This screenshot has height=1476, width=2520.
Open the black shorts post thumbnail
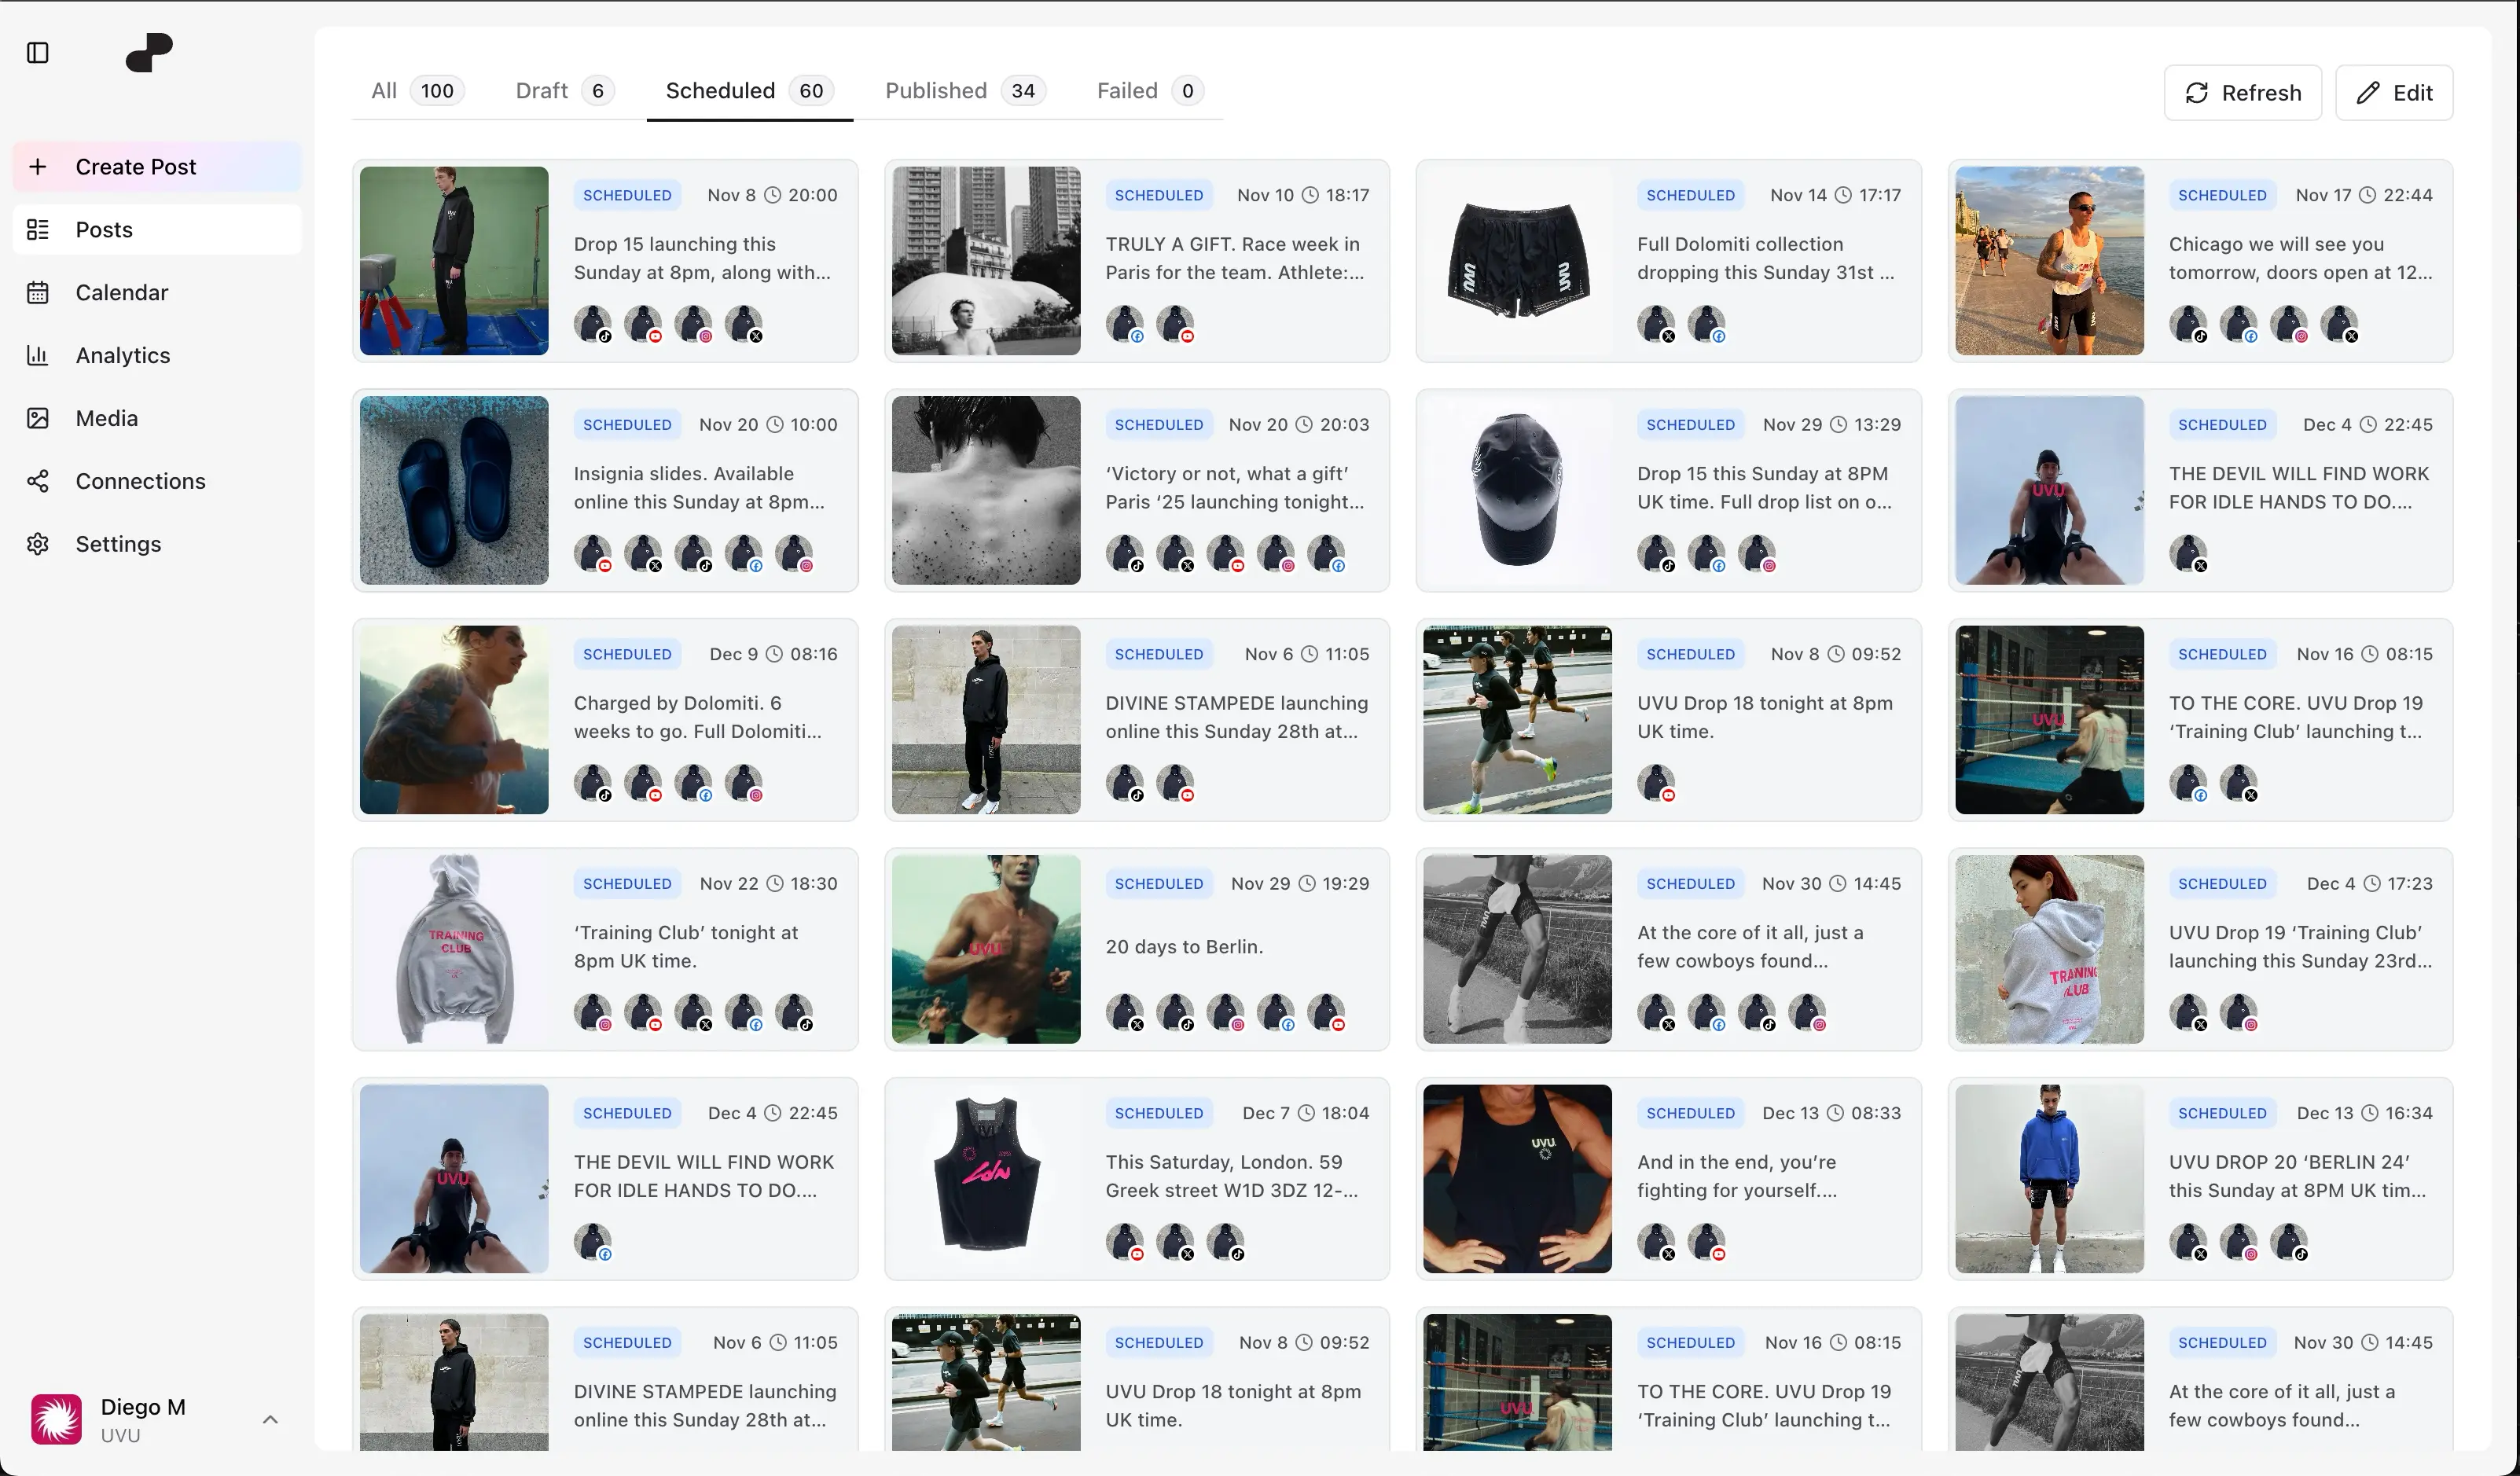pyautogui.click(x=1516, y=261)
